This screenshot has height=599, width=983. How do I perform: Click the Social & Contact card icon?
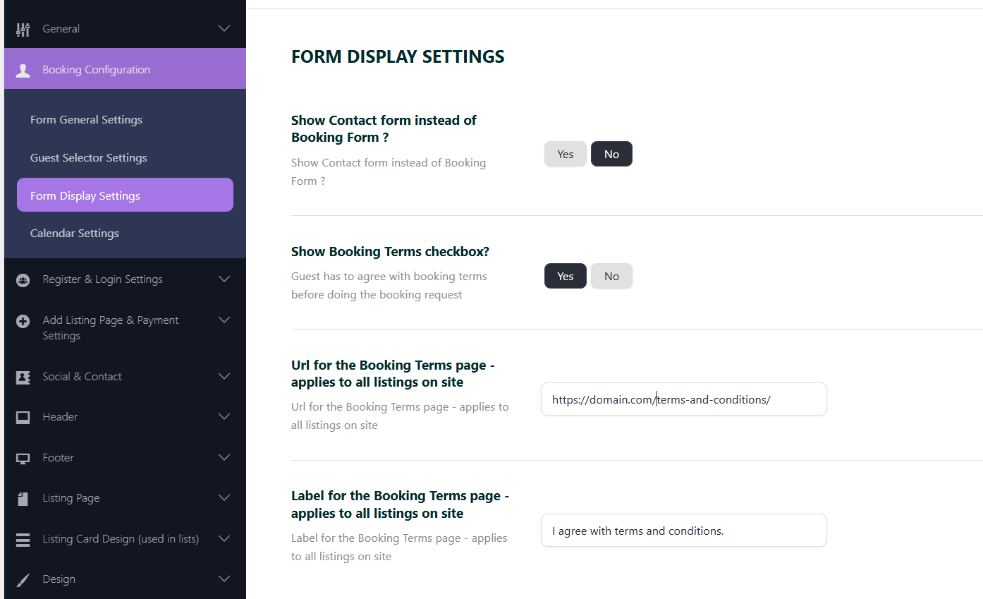[x=23, y=377]
